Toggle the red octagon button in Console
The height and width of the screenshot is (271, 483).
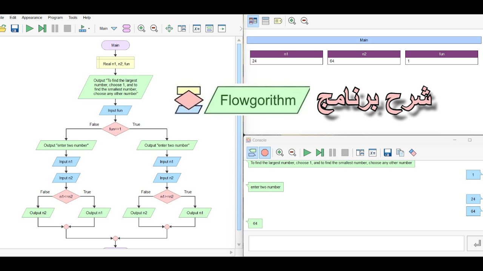point(265,152)
